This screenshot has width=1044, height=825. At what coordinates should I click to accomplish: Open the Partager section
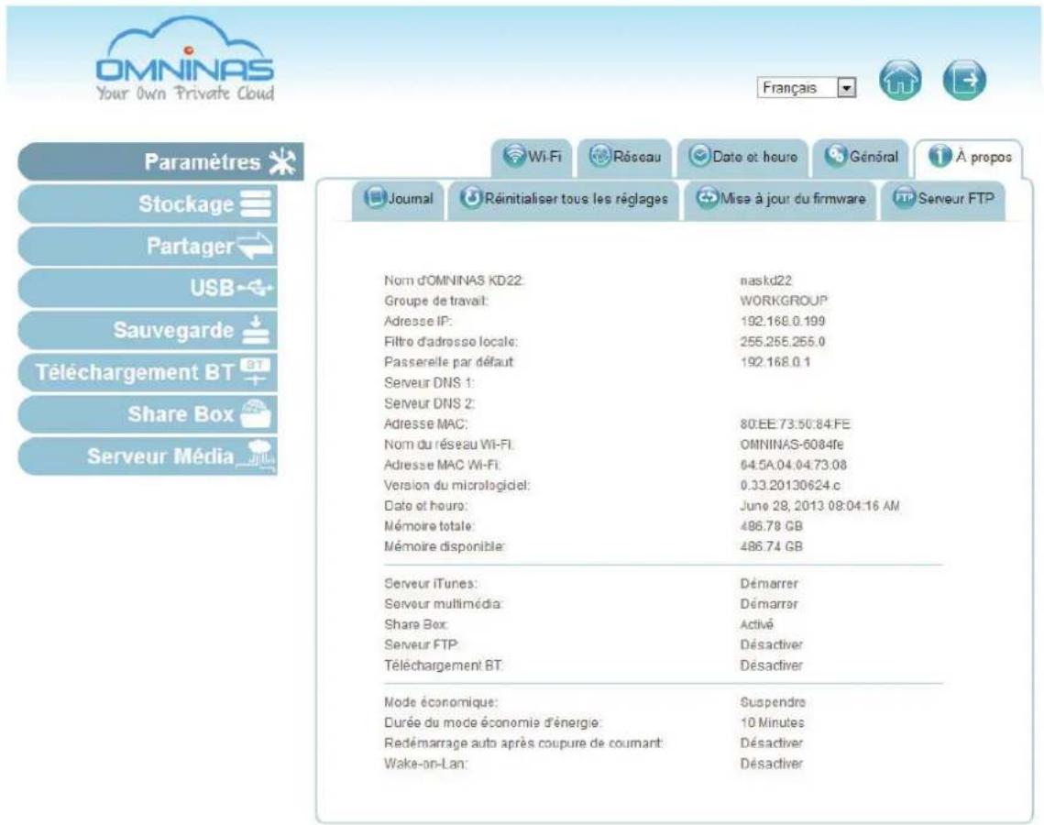[x=148, y=246]
